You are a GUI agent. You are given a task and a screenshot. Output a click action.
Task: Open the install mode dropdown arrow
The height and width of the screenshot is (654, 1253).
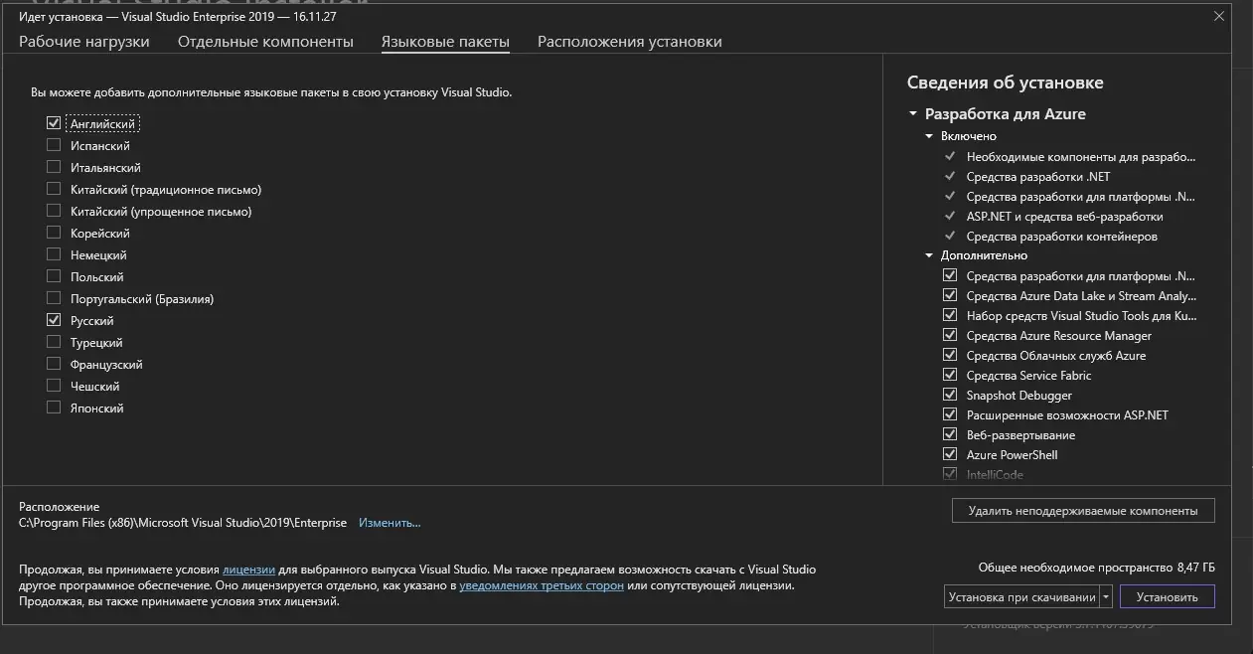pos(1106,597)
